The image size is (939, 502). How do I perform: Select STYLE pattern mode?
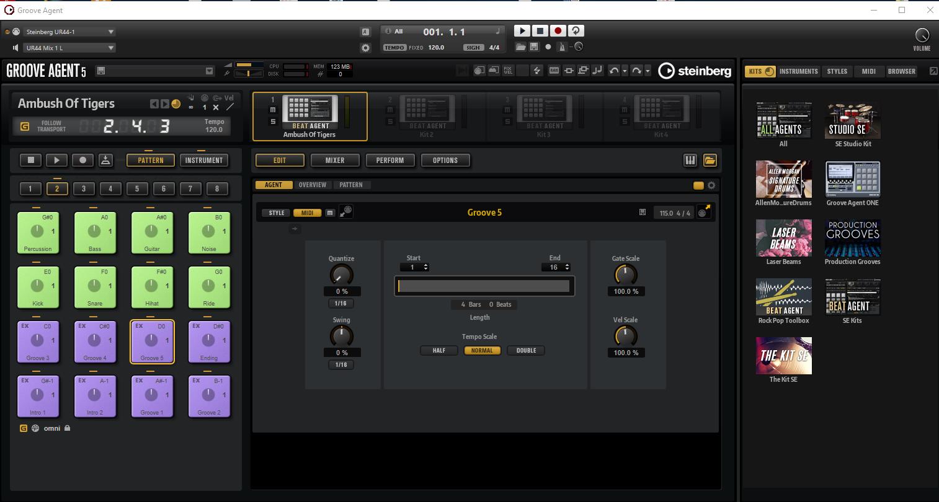[277, 213]
